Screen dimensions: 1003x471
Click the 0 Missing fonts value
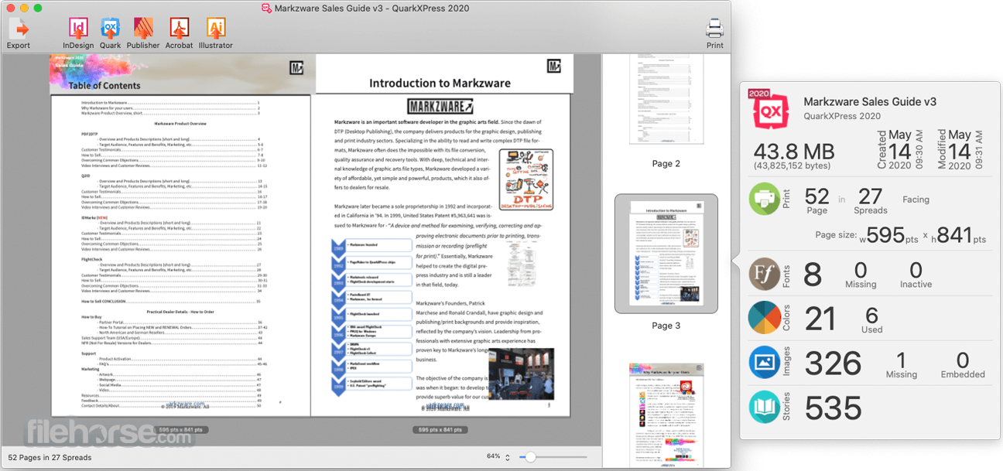click(x=861, y=270)
